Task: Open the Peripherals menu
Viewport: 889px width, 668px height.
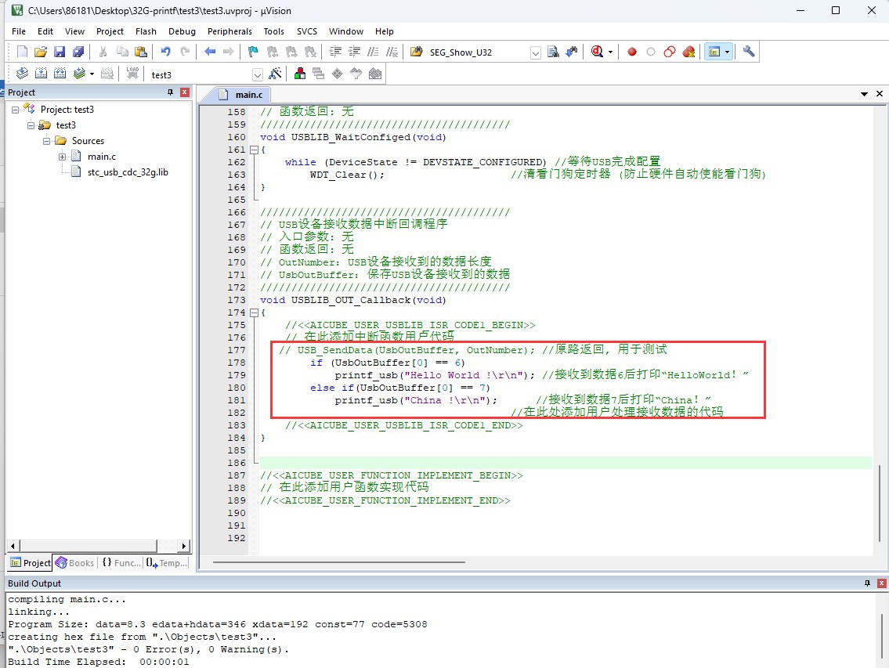Action: 229,31
